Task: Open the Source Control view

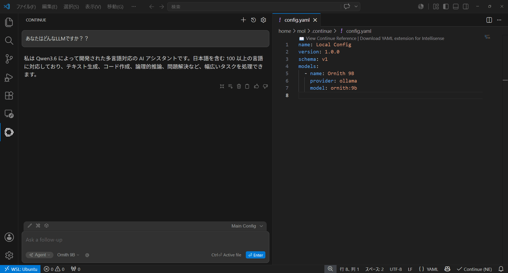Action: (9, 59)
